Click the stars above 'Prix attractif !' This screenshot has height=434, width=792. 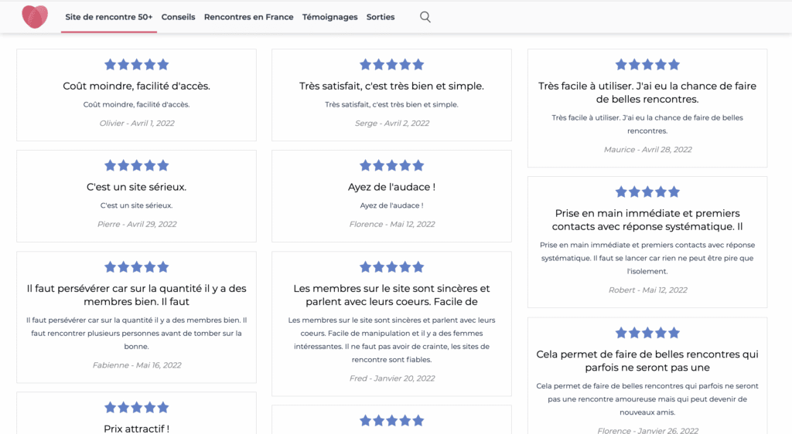(136, 407)
